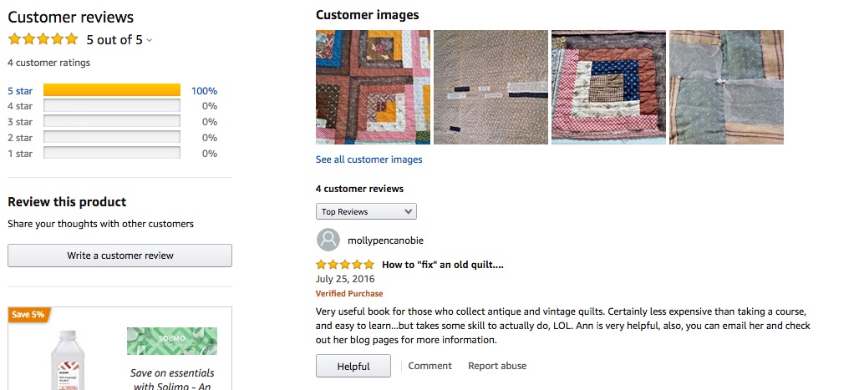Click See all customer images link
Image resolution: width=859 pixels, height=390 pixels.
coord(369,160)
